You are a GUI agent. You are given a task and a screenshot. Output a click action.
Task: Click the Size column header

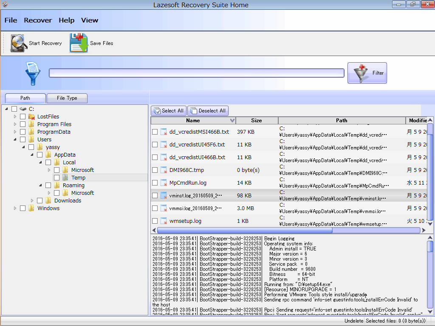[x=257, y=121]
